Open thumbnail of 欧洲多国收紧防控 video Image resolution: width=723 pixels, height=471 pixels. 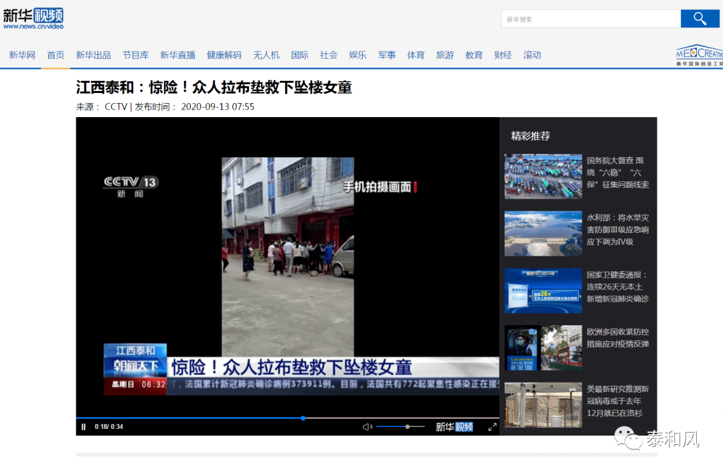click(x=543, y=348)
